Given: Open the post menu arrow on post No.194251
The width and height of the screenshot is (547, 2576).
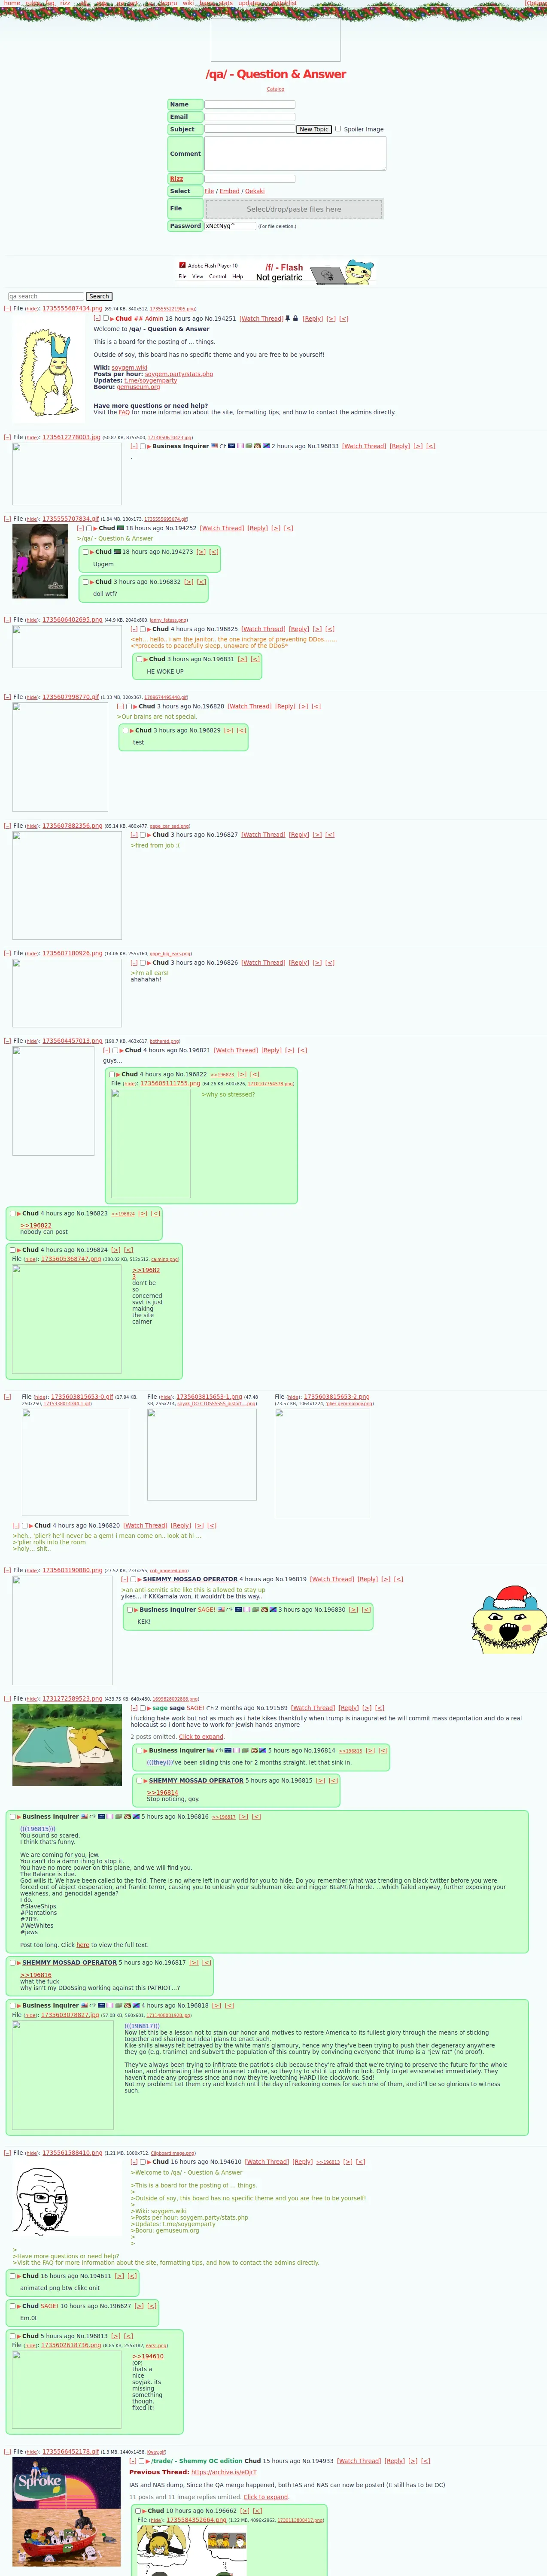Looking at the screenshot, I should pos(112,319).
